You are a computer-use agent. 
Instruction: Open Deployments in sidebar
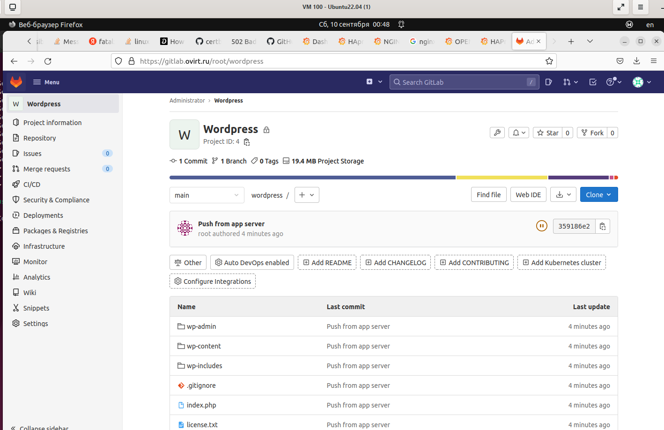[43, 215]
